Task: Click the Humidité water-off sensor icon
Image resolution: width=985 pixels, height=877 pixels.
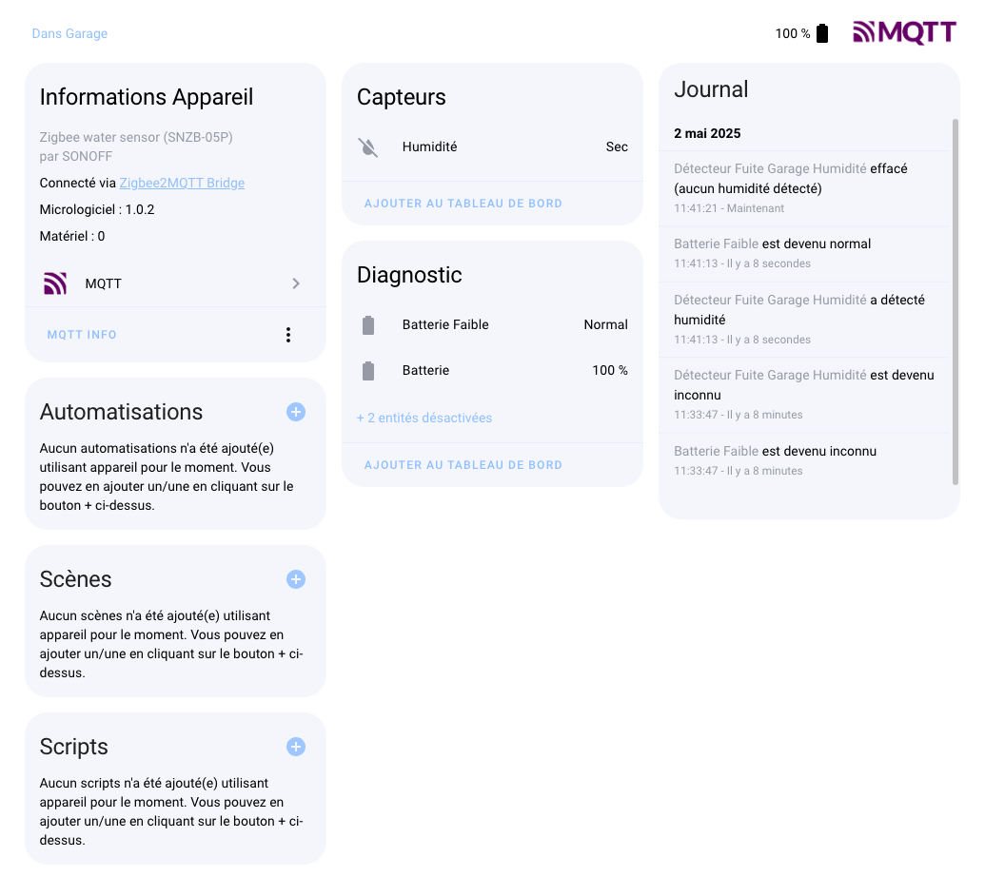Action: (368, 147)
